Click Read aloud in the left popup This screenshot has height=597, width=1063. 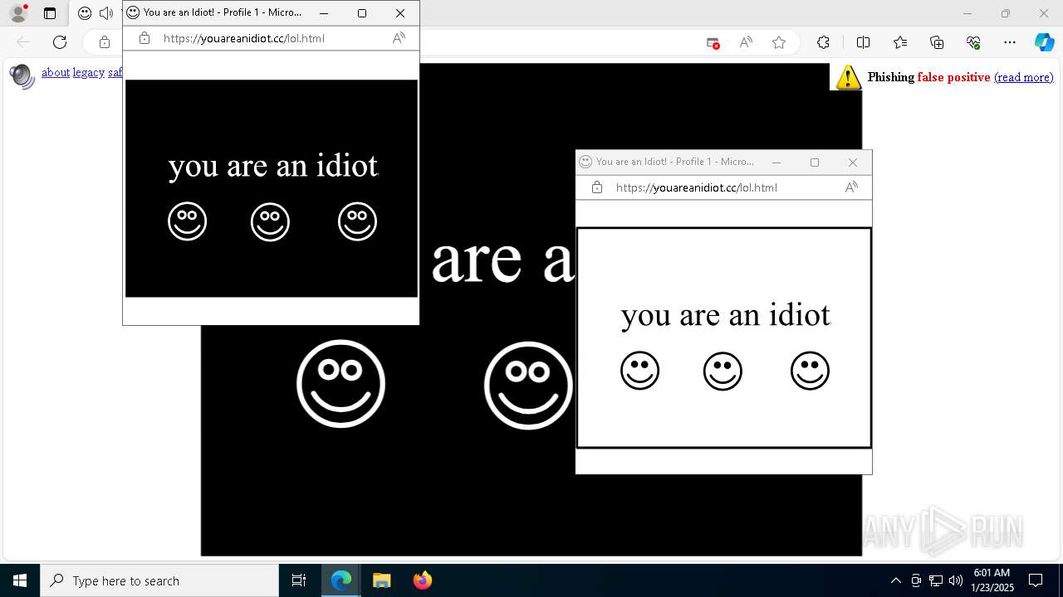point(399,38)
